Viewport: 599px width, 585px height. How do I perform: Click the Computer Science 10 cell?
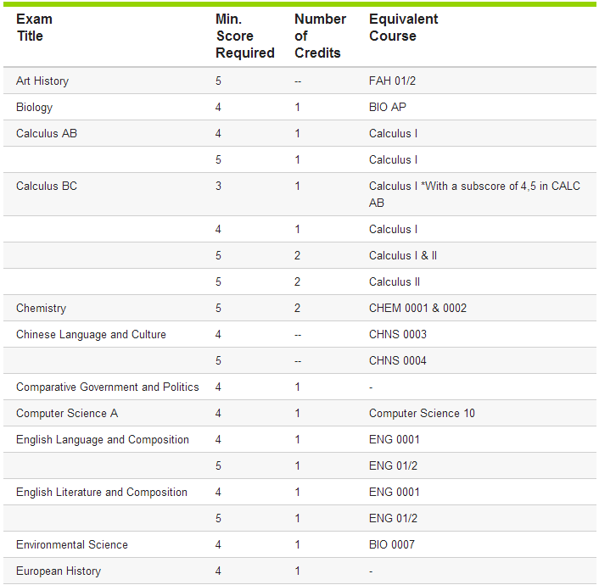click(x=422, y=413)
